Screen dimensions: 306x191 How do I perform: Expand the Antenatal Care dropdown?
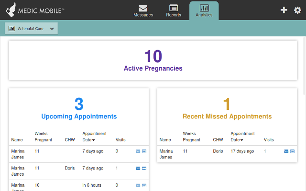tap(31, 29)
